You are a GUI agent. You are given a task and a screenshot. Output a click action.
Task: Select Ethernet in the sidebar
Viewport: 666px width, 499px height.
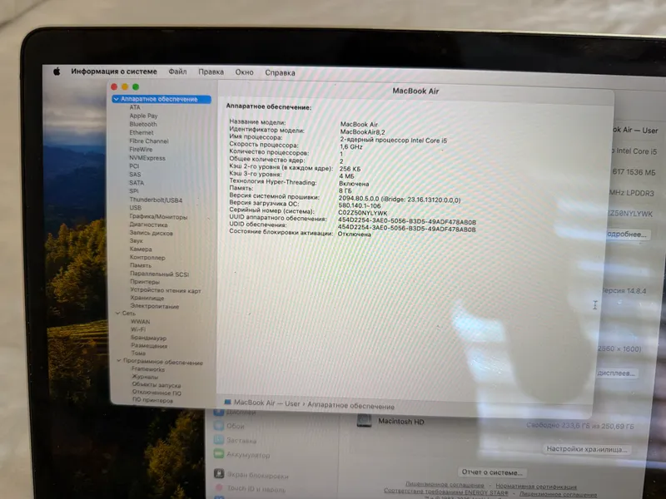(142, 132)
